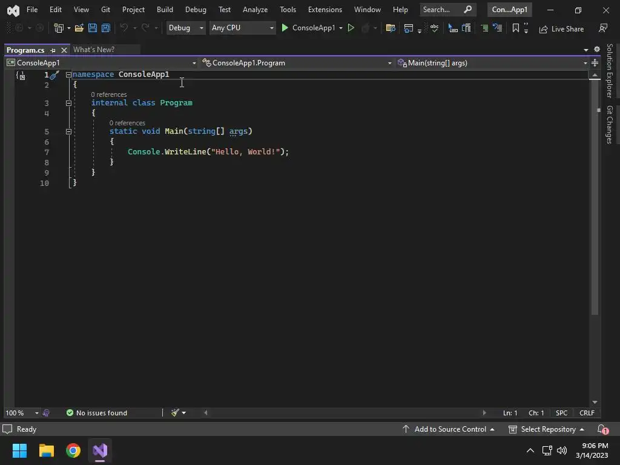Viewport: 620px width, 465px height.
Task: Expand the New Project dropdown arrow
Action: click(x=69, y=28)
